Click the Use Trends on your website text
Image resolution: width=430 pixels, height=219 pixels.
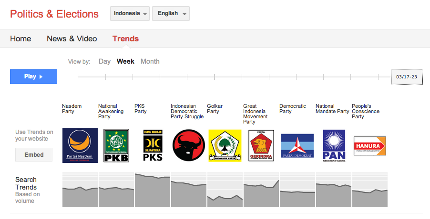coord(34,135)
